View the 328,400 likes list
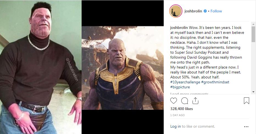256x134 pixels. (x=182, y=109)
